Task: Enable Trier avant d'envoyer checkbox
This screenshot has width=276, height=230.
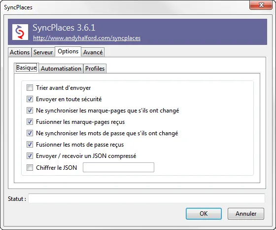Action: point(30,87)
